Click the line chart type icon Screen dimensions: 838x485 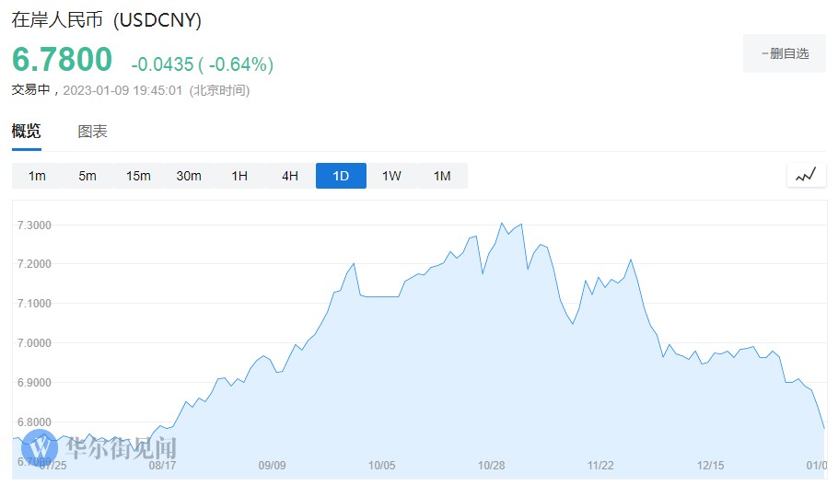coord(806,175)
